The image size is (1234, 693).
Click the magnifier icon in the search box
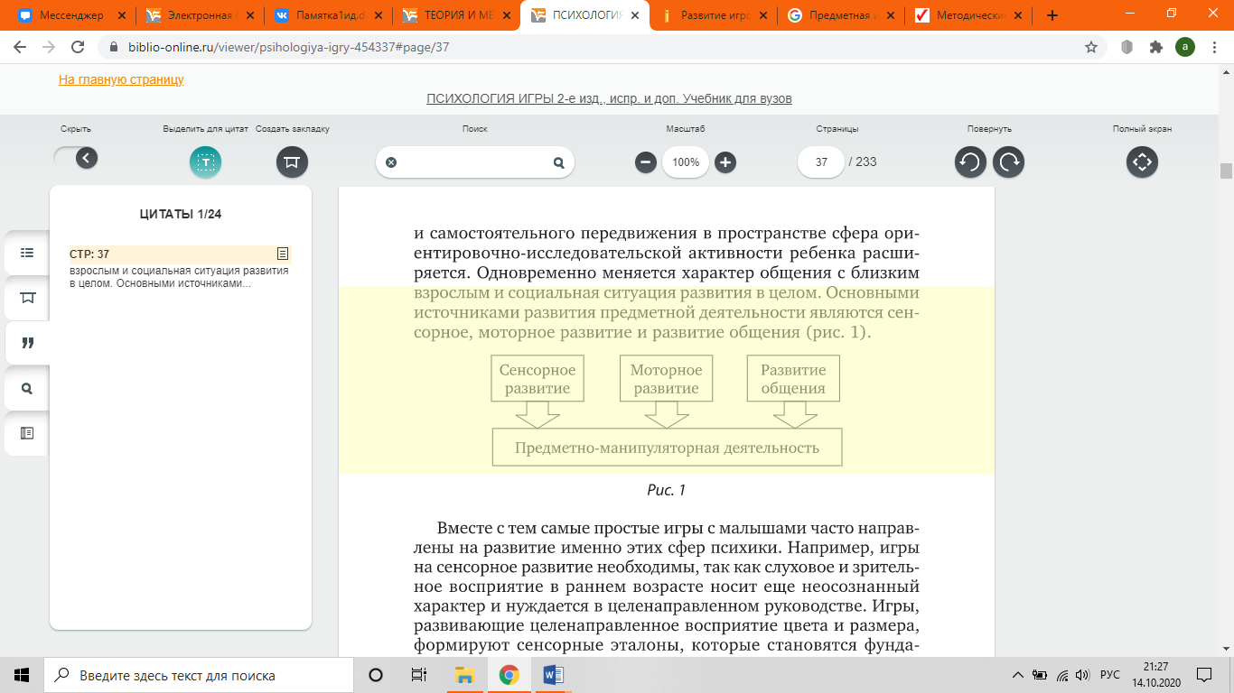(x=558, y=162)
